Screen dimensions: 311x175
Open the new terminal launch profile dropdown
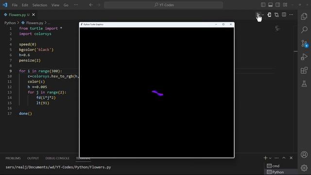click(270, 158)
